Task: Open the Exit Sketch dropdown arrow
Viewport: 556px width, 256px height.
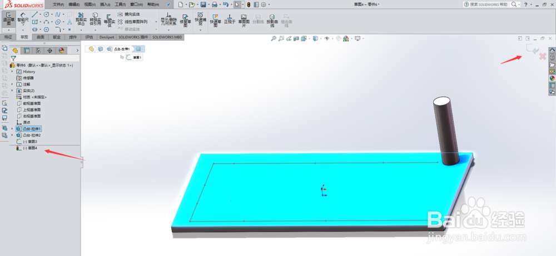Action: pyautogui.click(x=8, y=31)
